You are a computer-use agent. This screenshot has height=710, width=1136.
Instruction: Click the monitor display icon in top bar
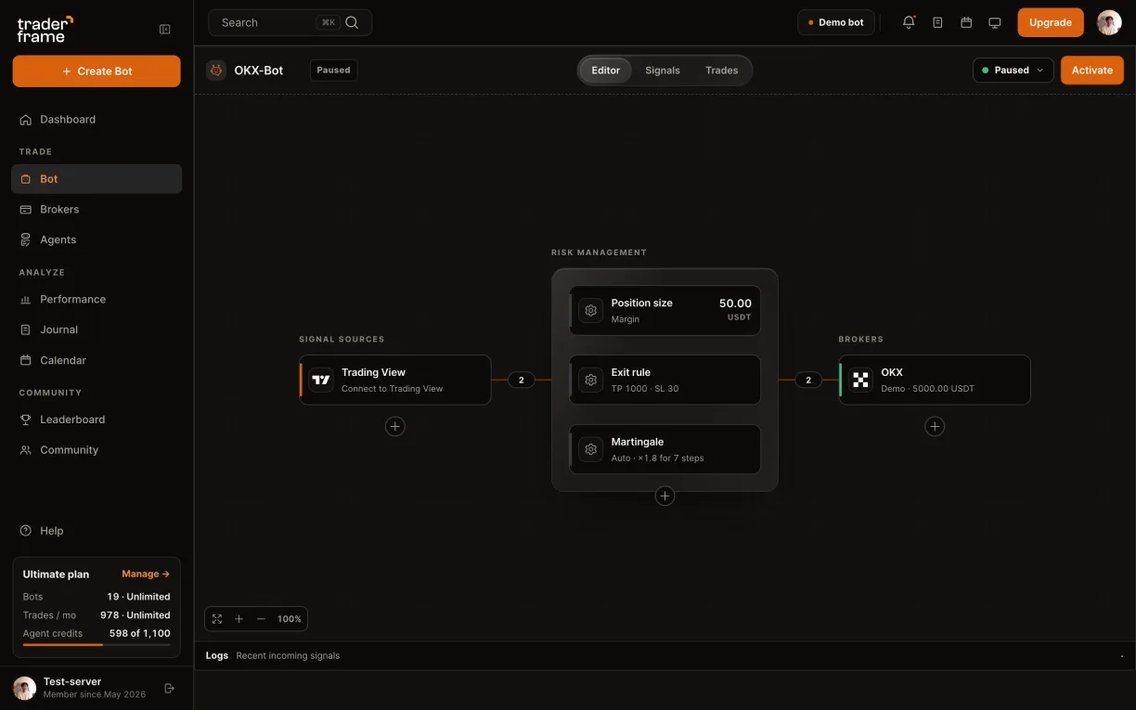pos(995,22)
